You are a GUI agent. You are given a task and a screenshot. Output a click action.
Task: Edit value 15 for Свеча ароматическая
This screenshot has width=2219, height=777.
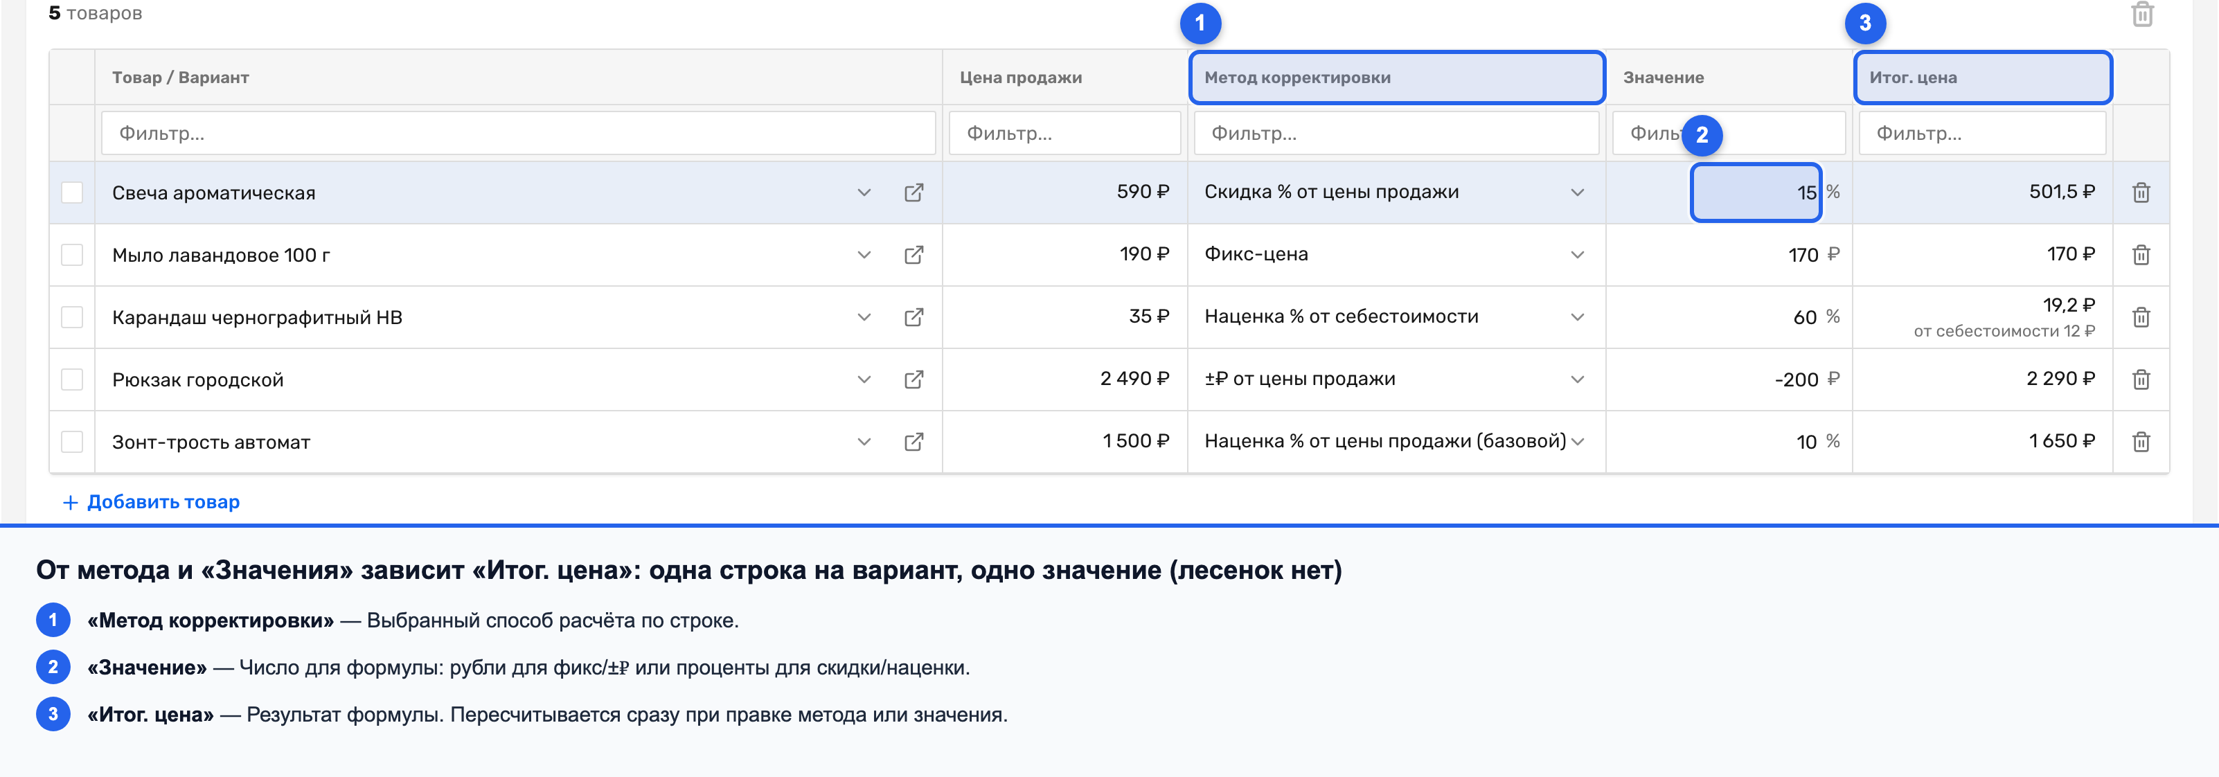tap(1756, 192)
